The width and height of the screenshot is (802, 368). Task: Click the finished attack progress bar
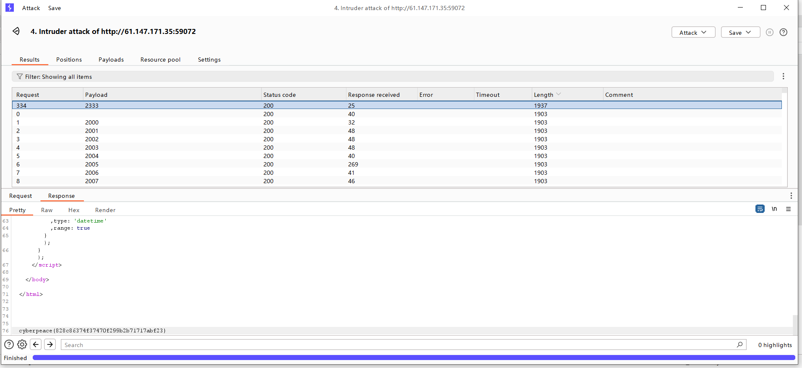pos(413,358)
